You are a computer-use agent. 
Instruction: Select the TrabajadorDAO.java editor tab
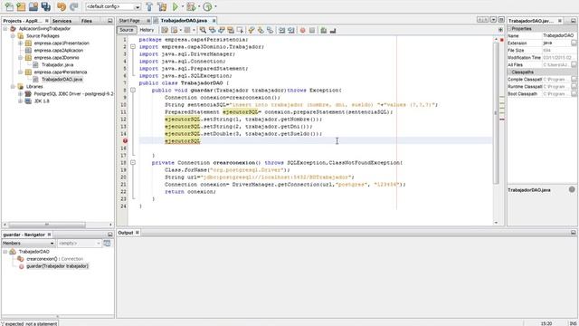coord(184,21)
